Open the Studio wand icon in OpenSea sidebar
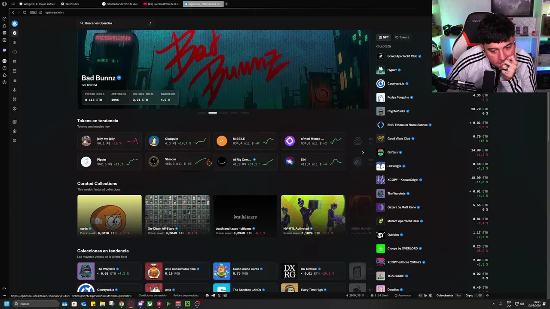Viewport: 550px width, 309px height. point(15,99)
